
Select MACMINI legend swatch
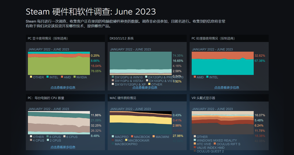[154, 136]
